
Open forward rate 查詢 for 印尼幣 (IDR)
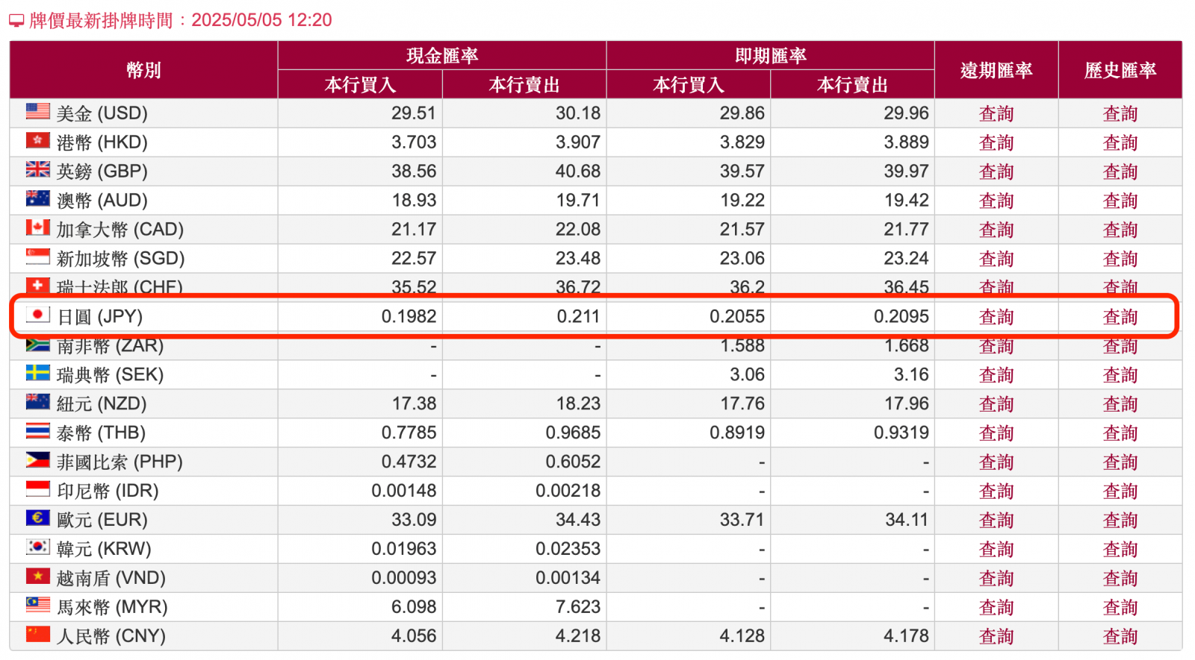point(996,491)
